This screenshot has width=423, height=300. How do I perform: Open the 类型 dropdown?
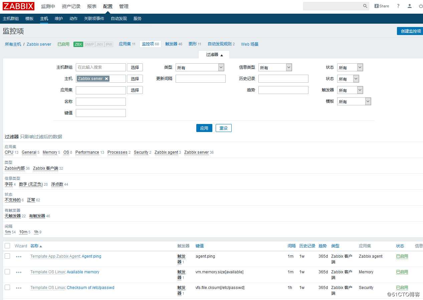click(x=200, y=67)
